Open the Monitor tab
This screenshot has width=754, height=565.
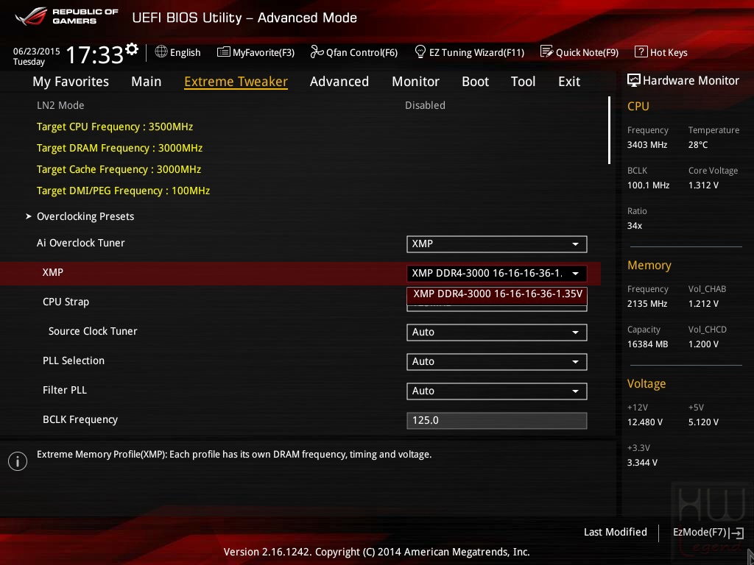pos(415,82)
